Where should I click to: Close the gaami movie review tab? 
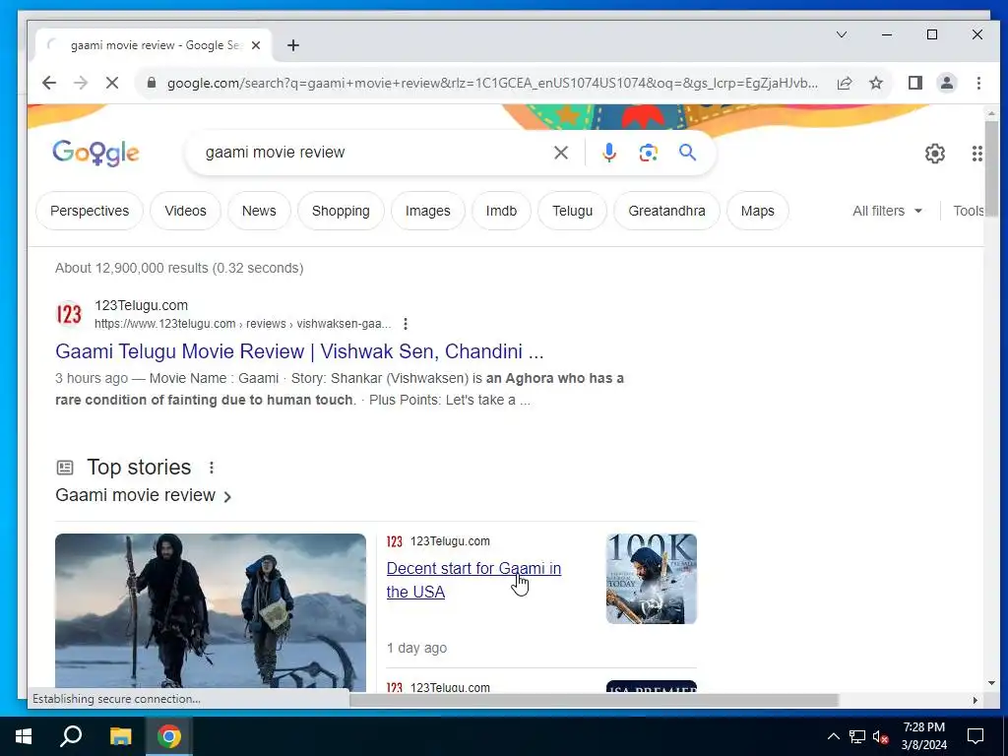tap(256, 45)
